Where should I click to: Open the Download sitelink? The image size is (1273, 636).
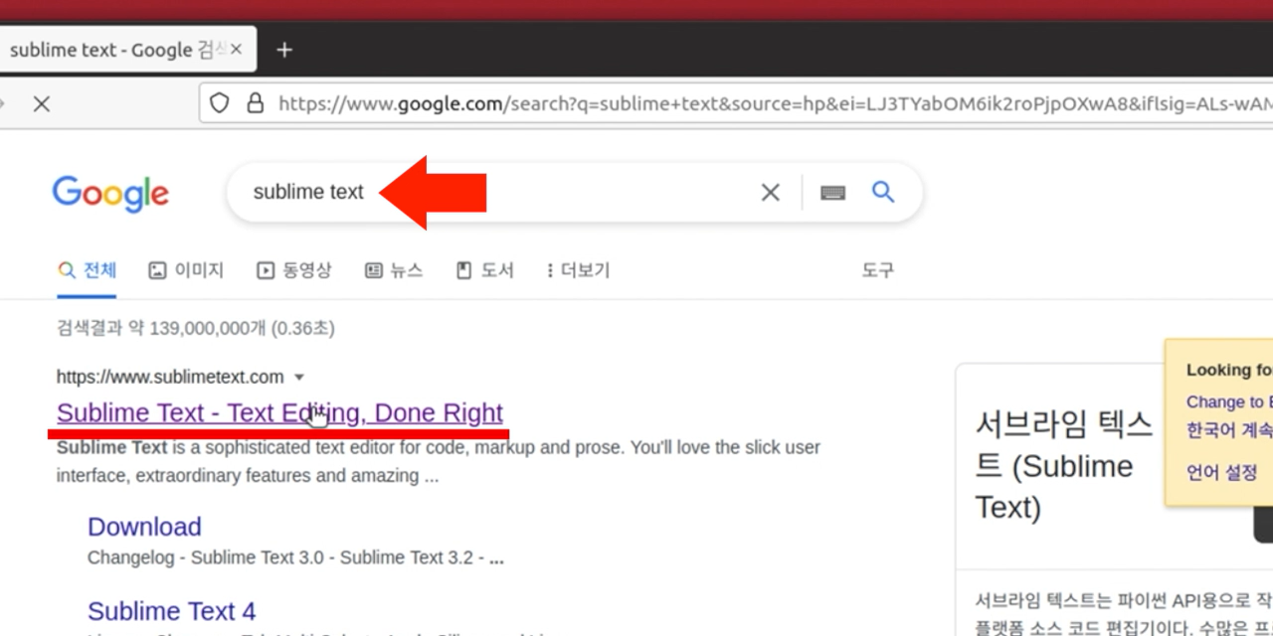pyautogui.click(x=144, y=527)
